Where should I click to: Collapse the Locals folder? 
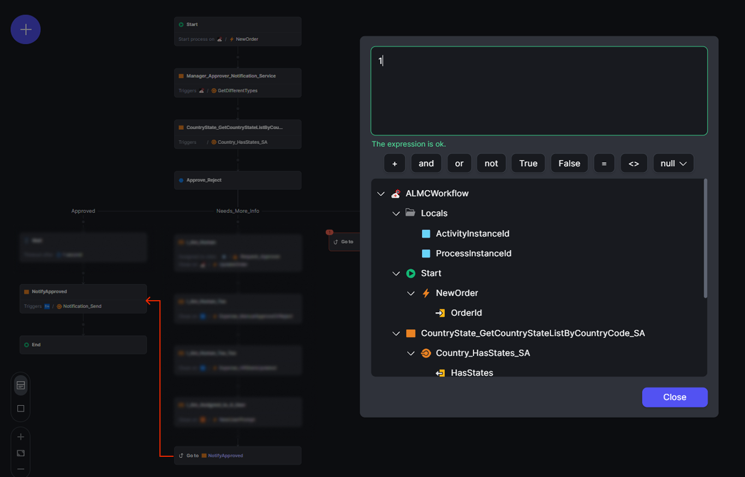pos(396,213)
